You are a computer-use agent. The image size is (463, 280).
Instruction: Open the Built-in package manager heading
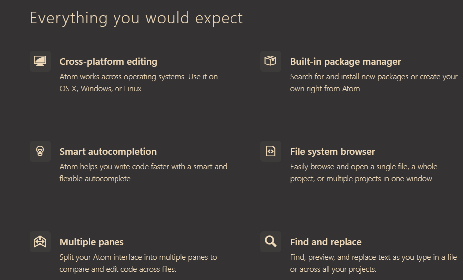coord(346,62)
